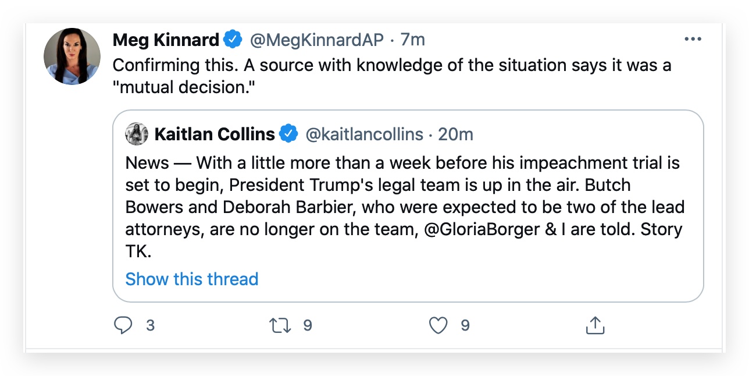Open Meg Kinnard's display name link
This screenshot has height=376, width=749.
[x=166, y=40]
